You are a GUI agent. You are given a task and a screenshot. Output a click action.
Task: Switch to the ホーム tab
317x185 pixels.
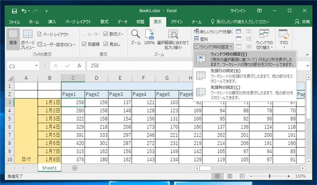34,22
